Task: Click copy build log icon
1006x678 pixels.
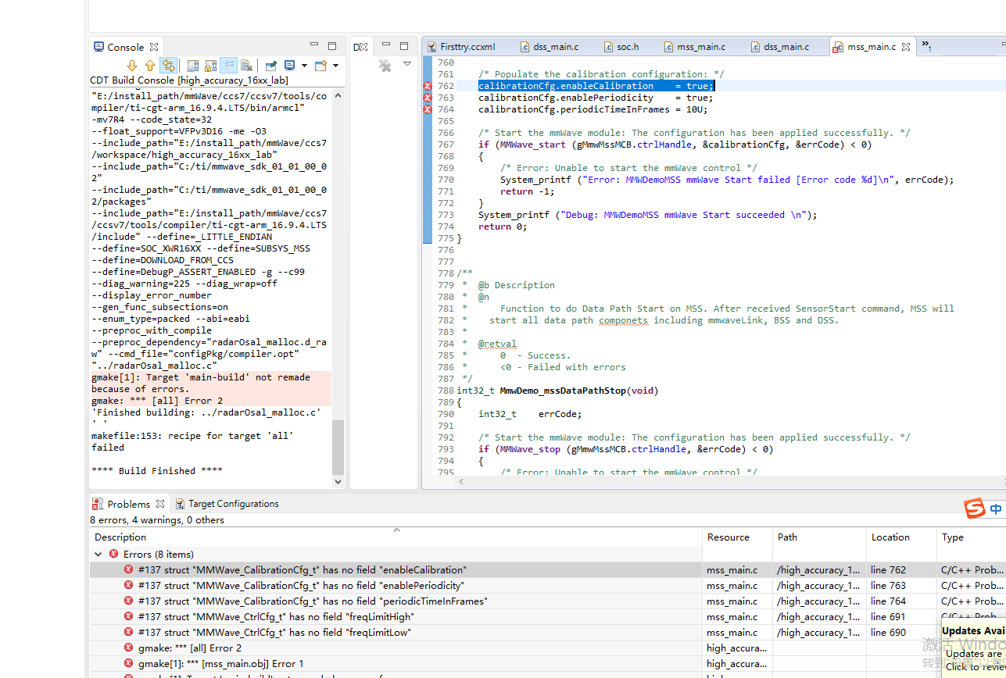Action: click(x=192, y=66)
